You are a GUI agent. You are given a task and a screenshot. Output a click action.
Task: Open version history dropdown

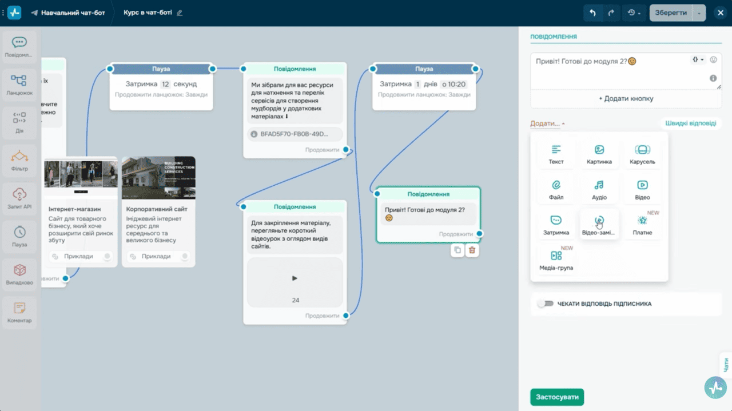coord(634,13)
